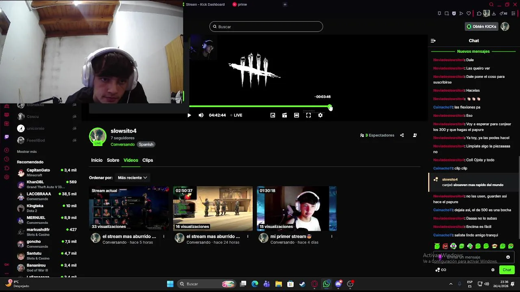Image resolution: width=520 pixels, height=292 pixels.
Task: Open the clip creation icon in player
Action: click(x=284, y=115)
